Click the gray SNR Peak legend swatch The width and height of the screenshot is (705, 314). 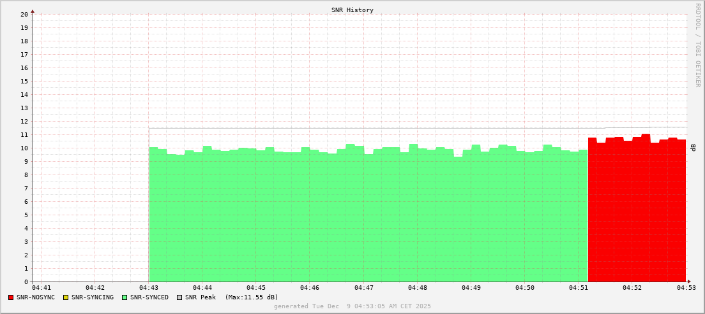[179, 297]
